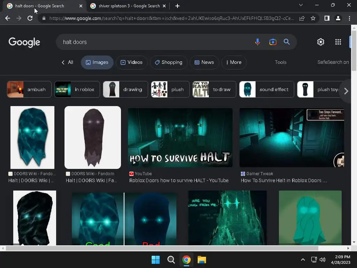Filter by 'plush toy' suggestion chip

pyautogui.click(x=319, y=89)
